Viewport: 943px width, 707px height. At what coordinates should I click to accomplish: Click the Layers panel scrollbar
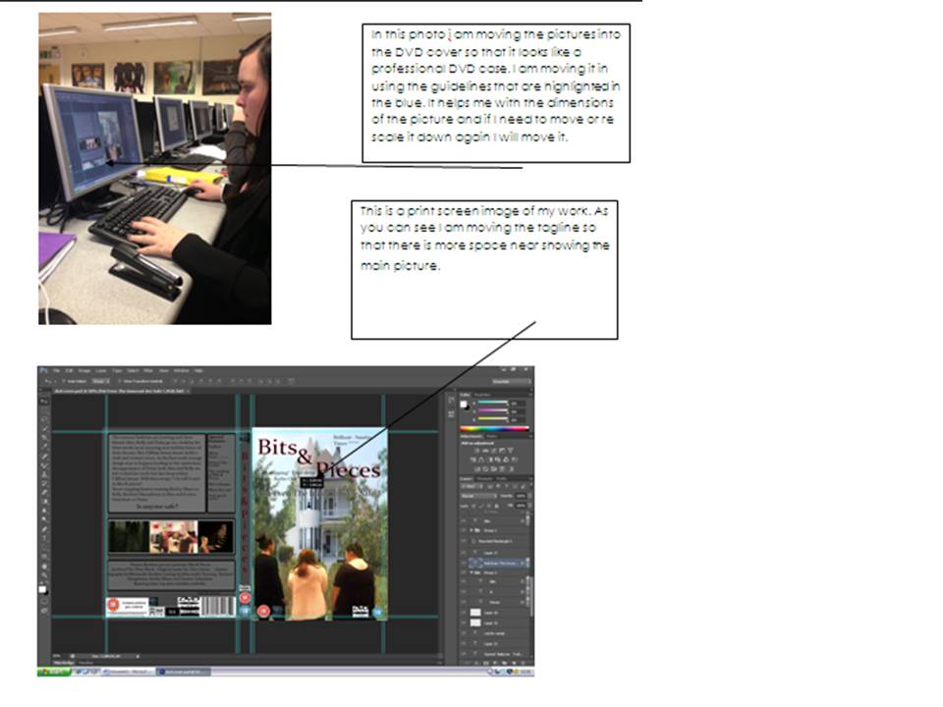pyautogui.click(x=531, y=597)
